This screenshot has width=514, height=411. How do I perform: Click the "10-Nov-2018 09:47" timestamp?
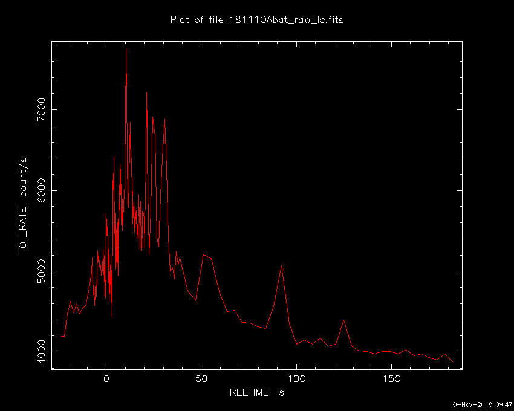[x=480, y=404]
